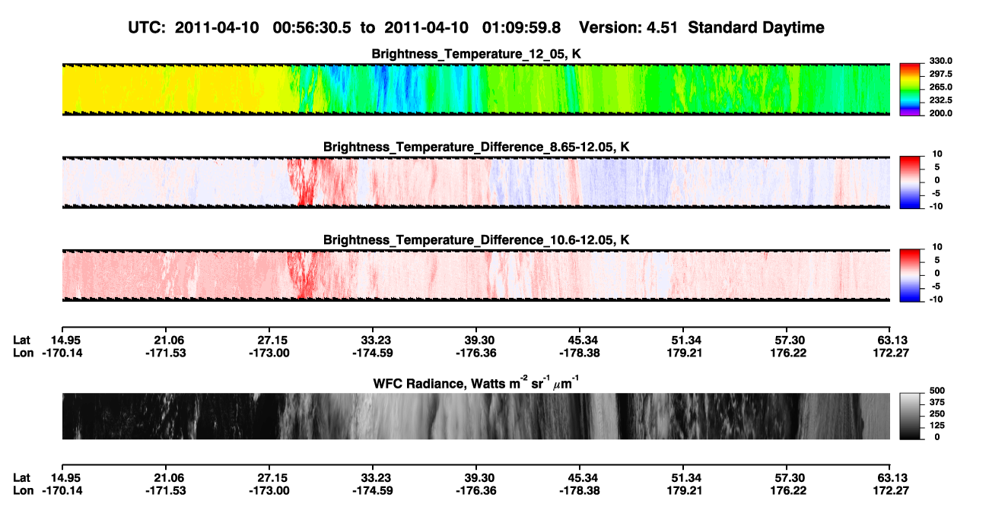Click the -10 label on the 8.65-12.05 colorbar
This screenshot has height=507, width=989.
point(936,205)
